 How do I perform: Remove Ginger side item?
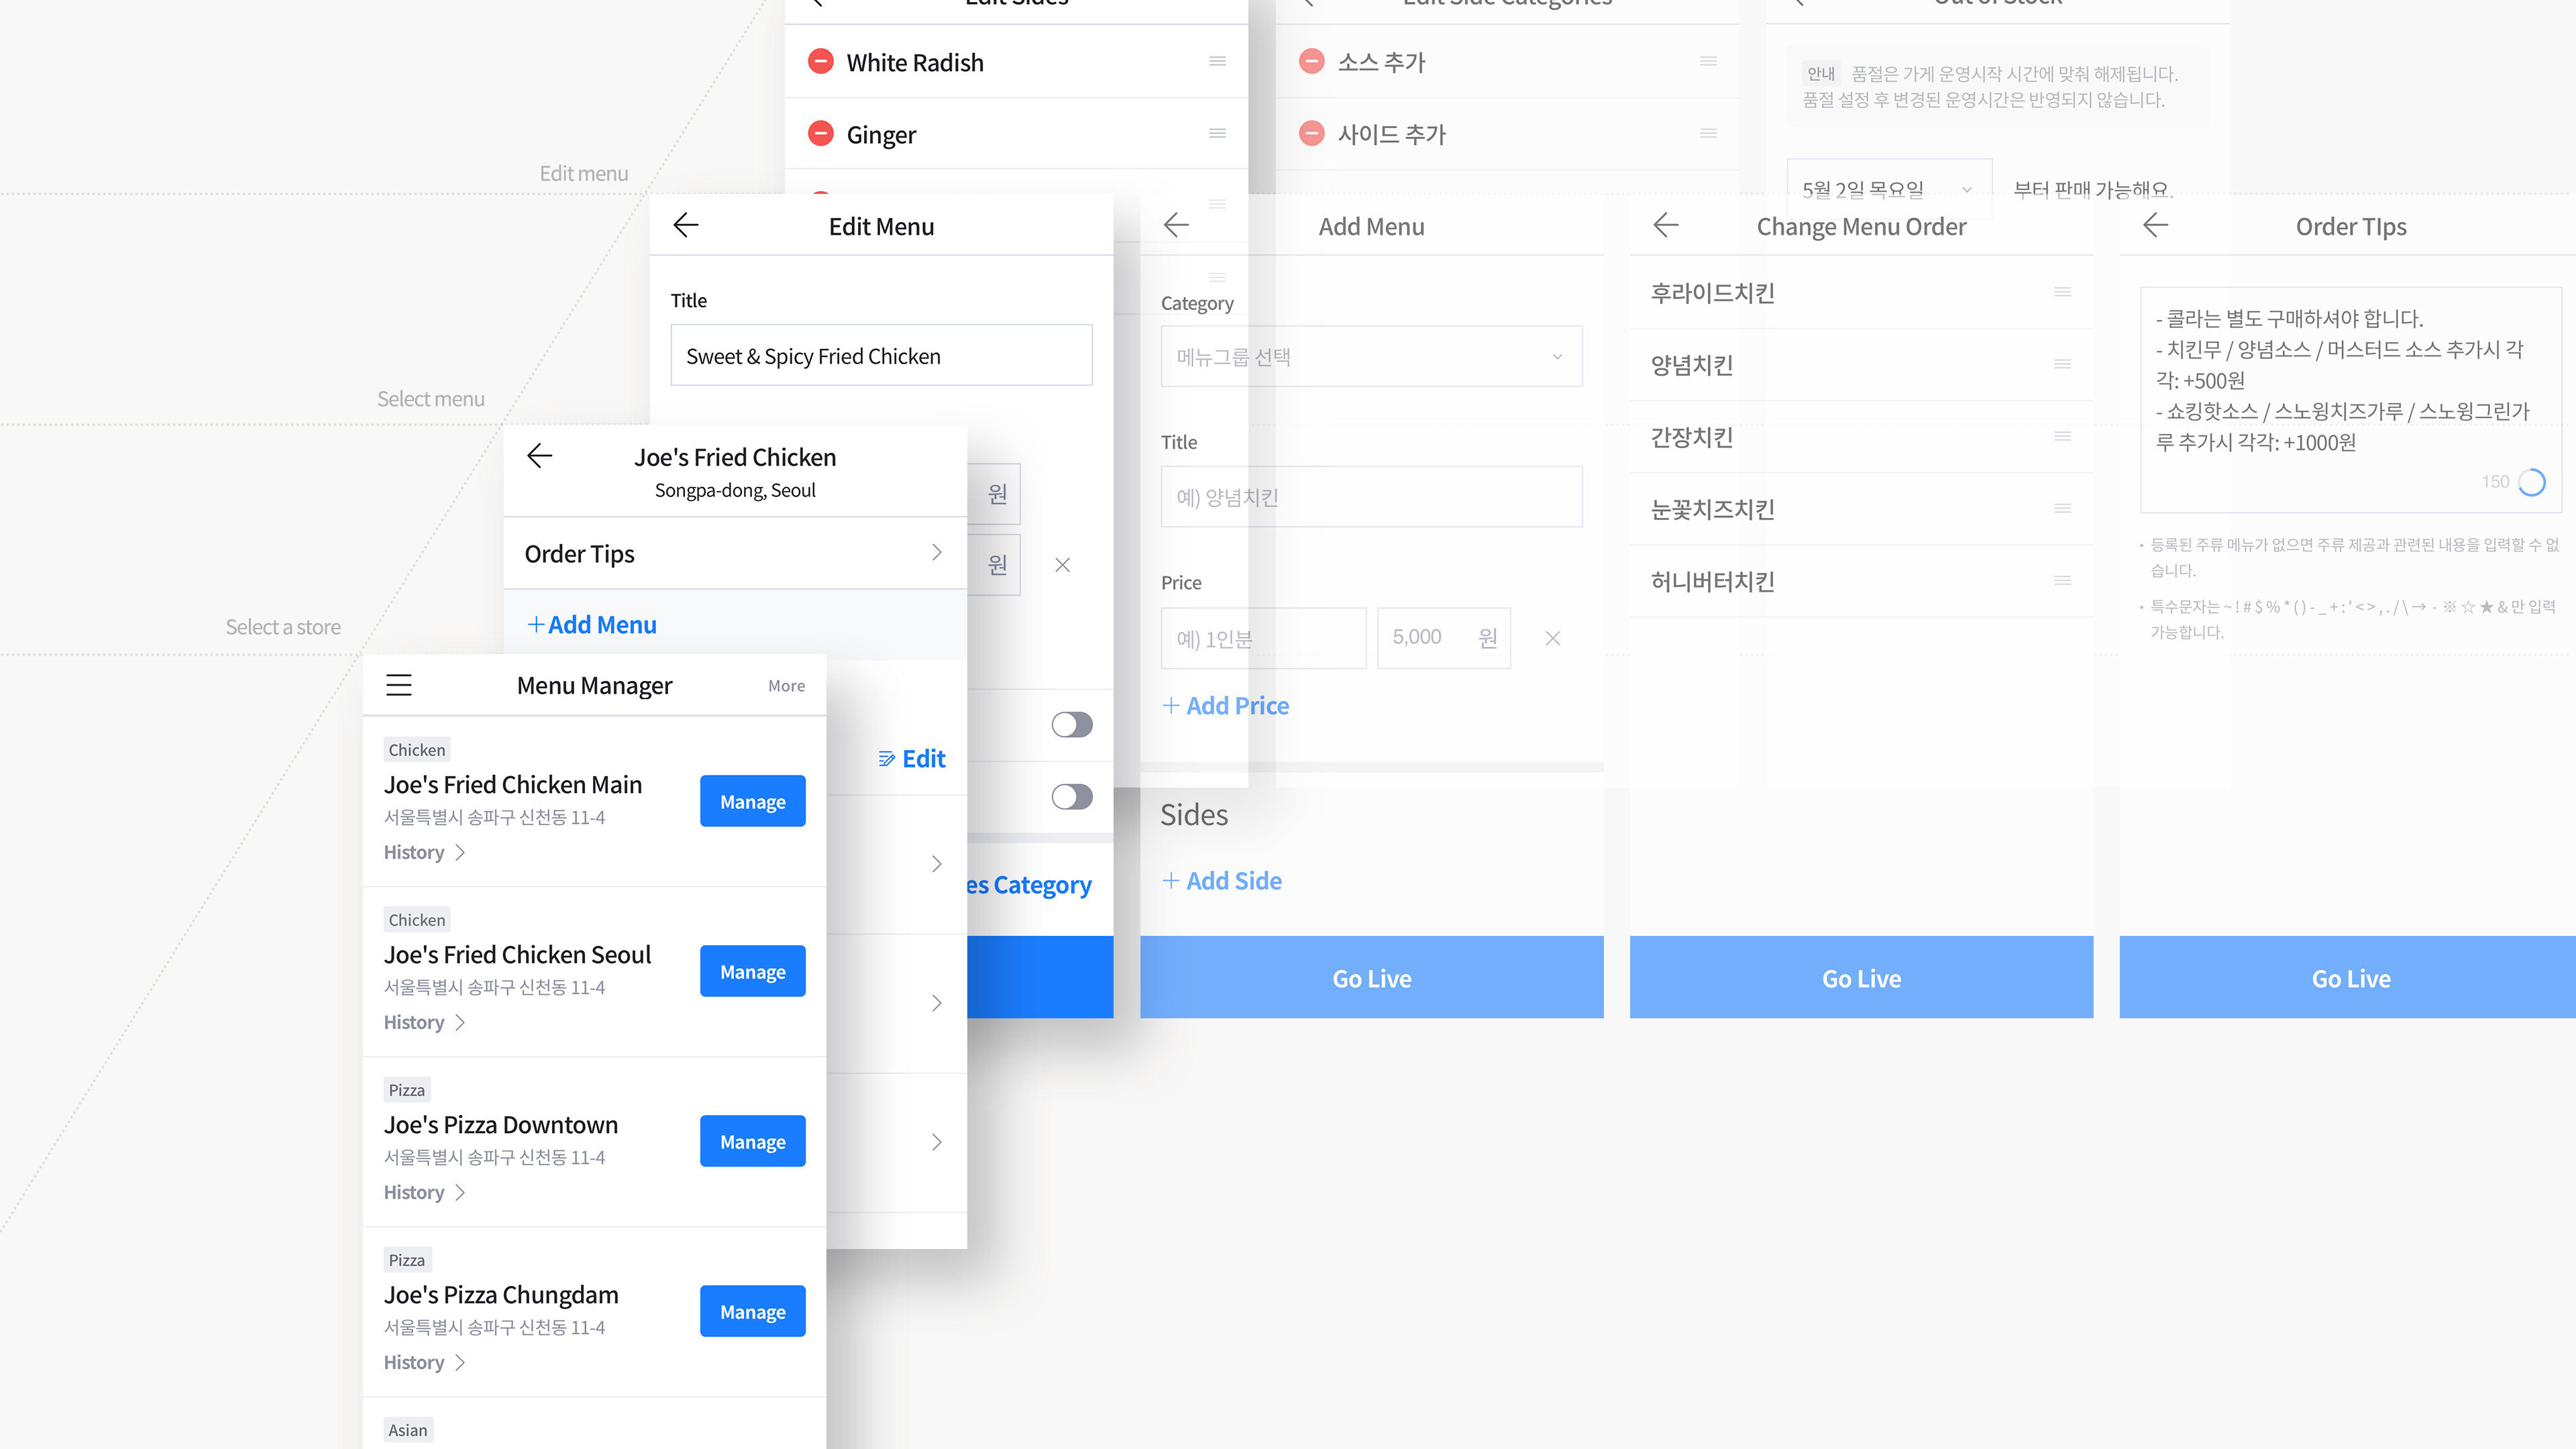pos(820,133)
